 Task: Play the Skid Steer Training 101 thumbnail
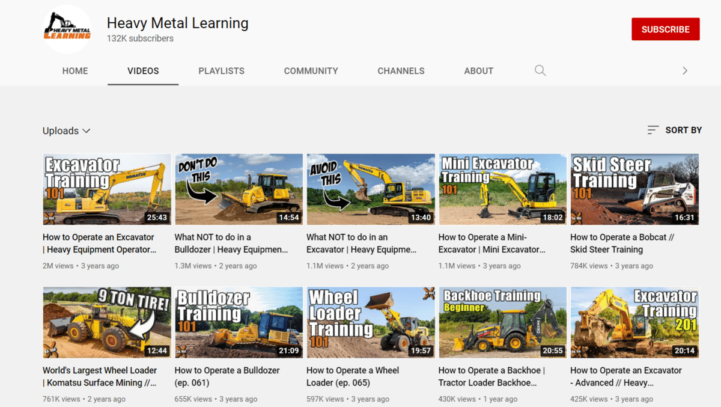(x=634, y=189)
